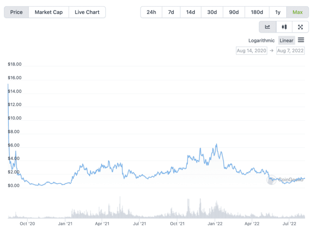Pick the 14d time range

point(190,12)
